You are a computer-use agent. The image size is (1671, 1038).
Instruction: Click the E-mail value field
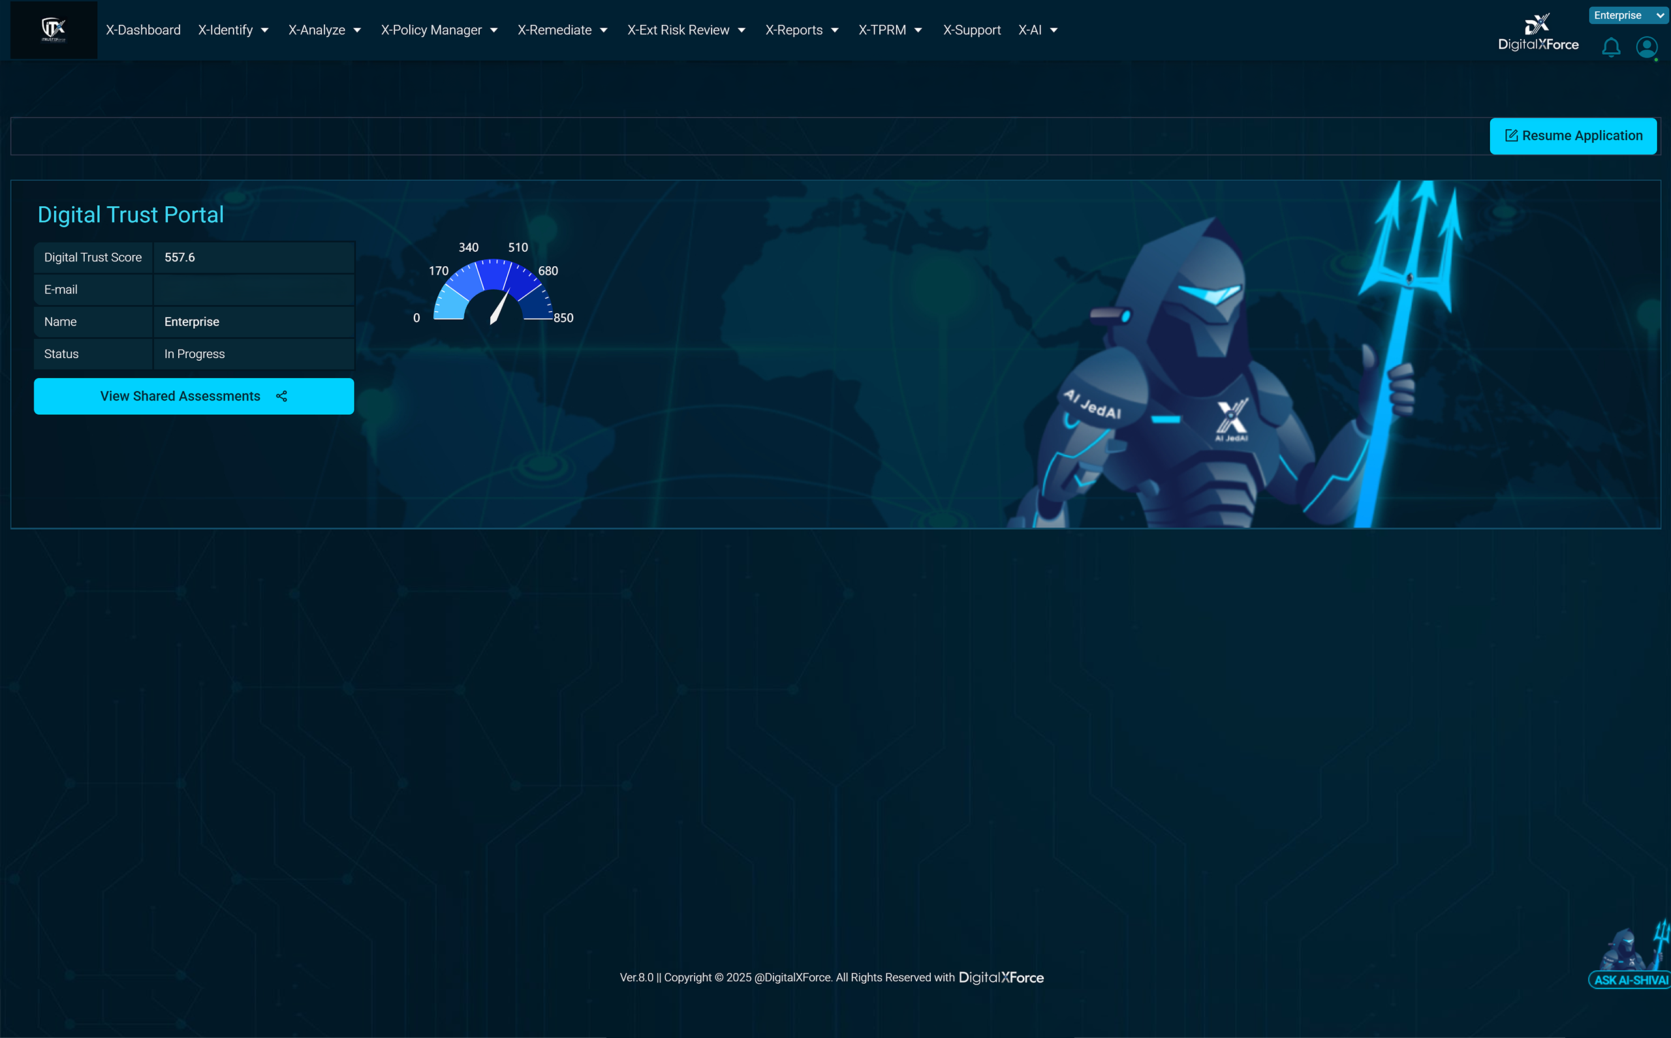tap(253, 290)
